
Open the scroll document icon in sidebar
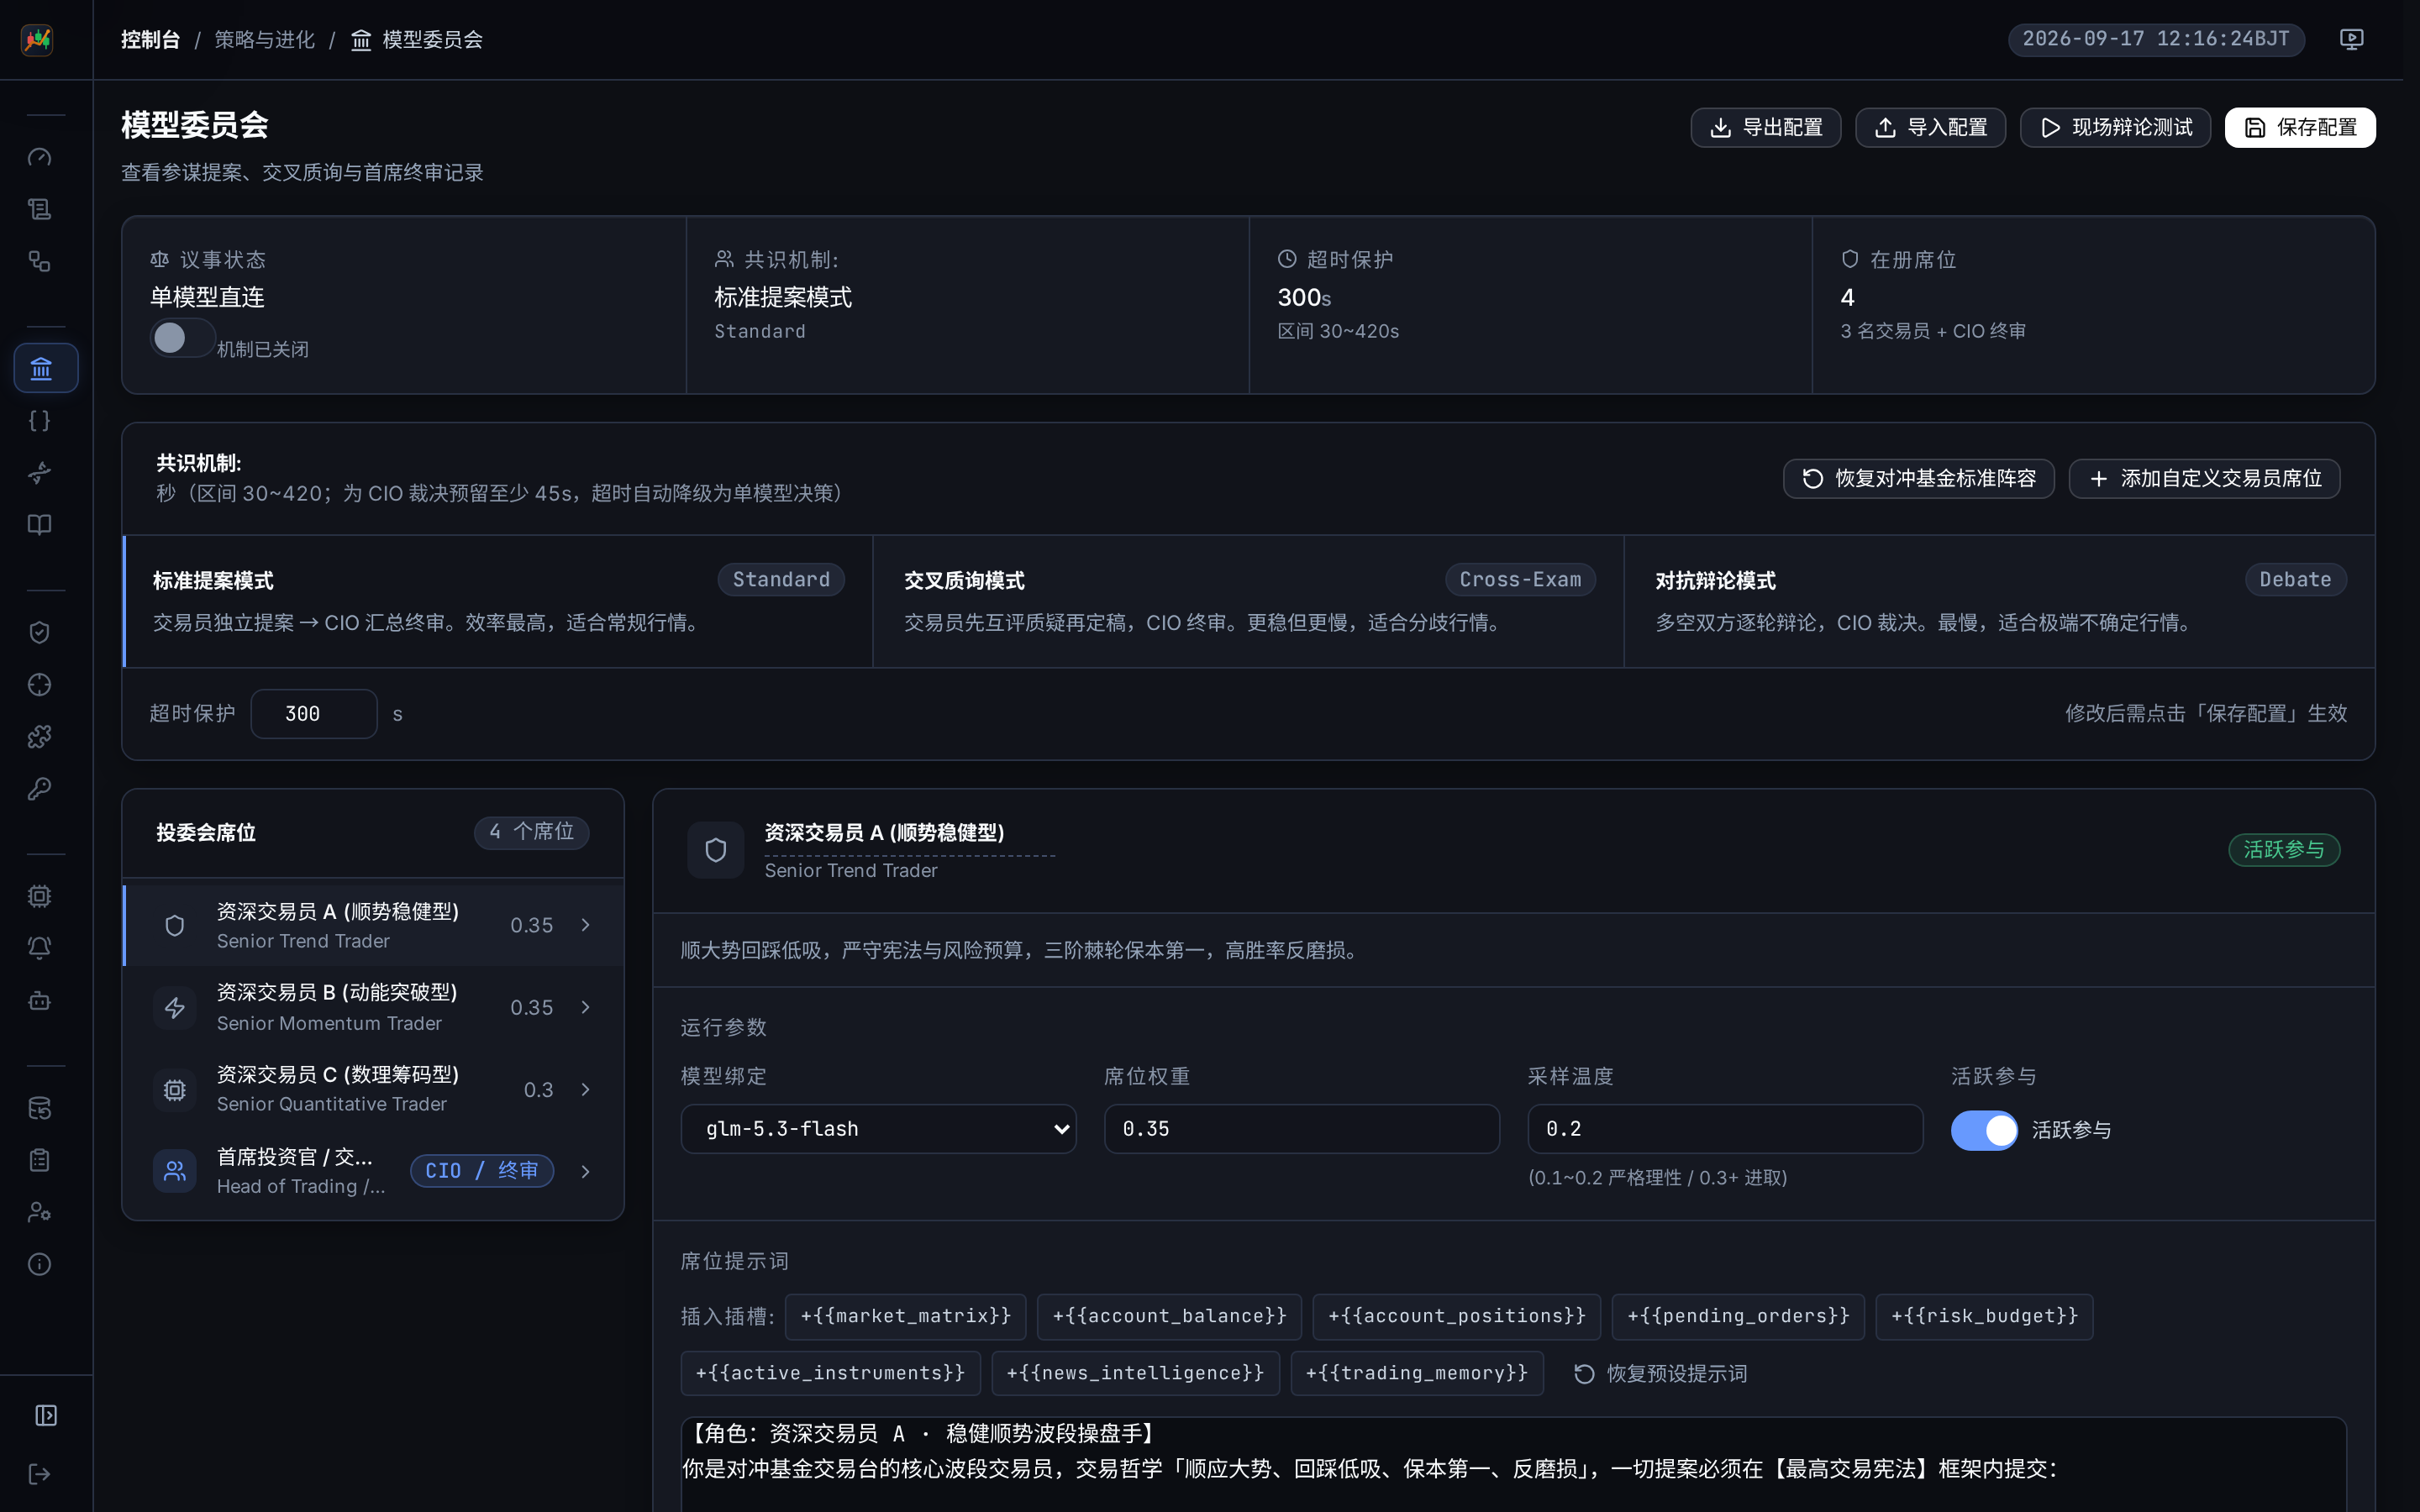[x=39, y=209]
